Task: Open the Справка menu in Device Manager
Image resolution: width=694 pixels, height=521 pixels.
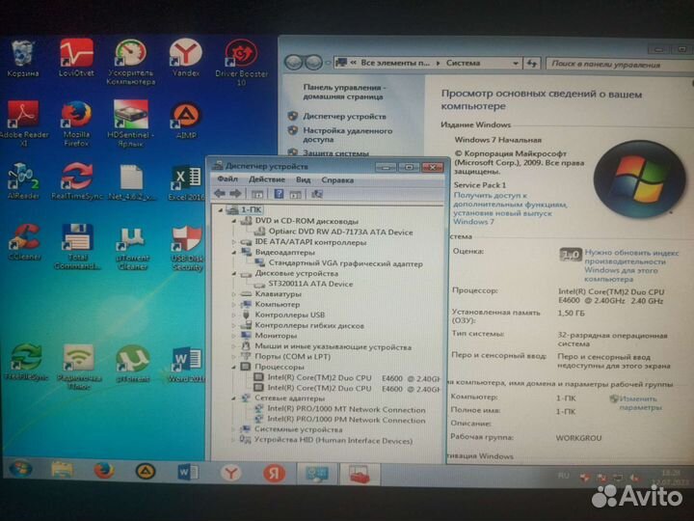Action: point(337,179)
